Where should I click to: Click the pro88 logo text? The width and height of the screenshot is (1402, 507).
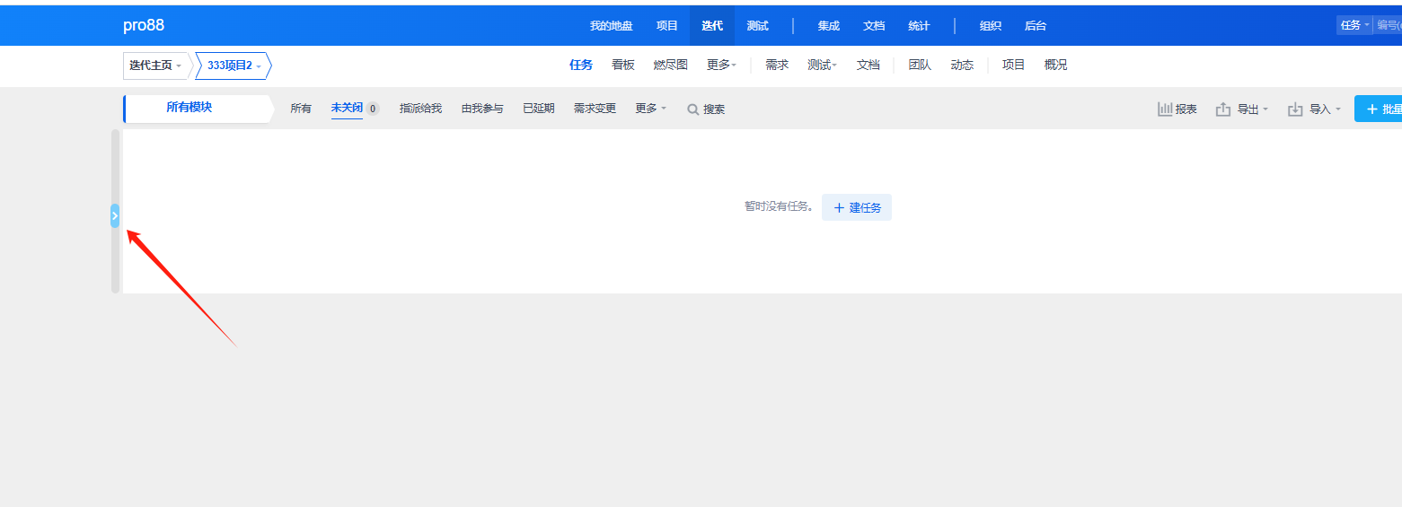pyautogui.click(x=144, y=25)
